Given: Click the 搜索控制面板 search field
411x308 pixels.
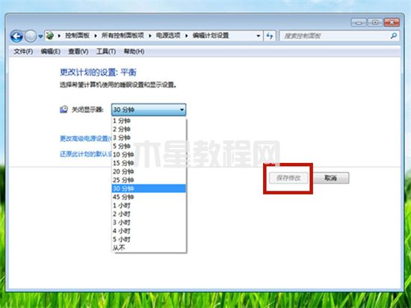Looking at the screenshot, I should click(x=339, y=36).
